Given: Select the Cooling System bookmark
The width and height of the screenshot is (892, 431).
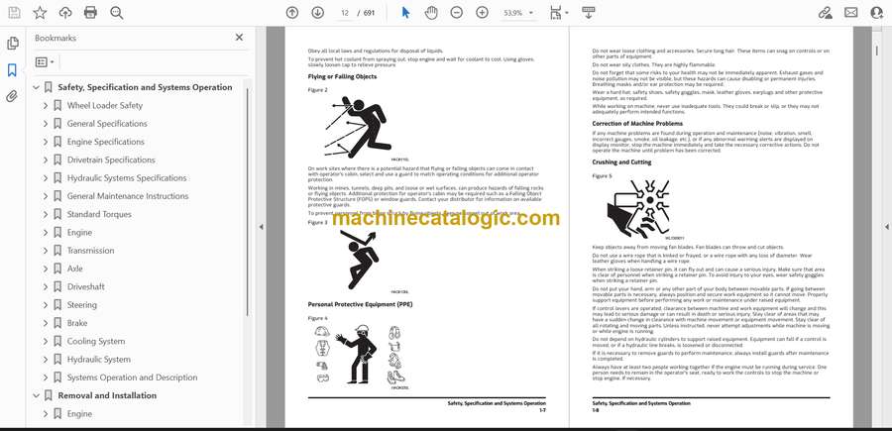Looking at the screenshot, I should click(95, 342).
